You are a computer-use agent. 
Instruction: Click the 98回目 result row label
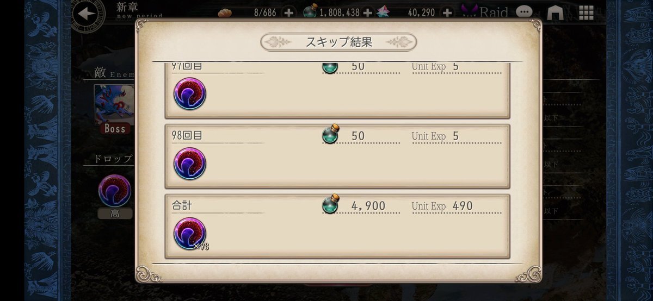[187, 135]
